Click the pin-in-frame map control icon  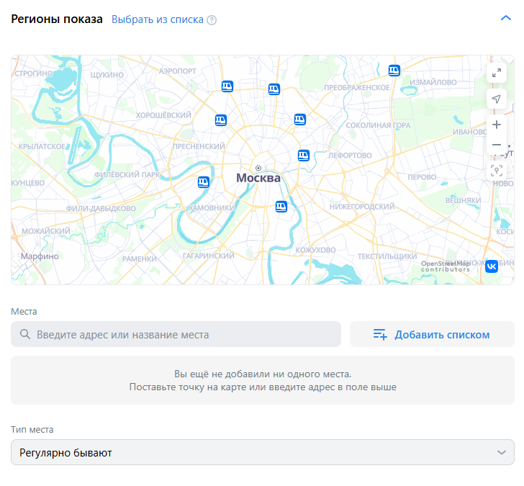coord(497,171)
